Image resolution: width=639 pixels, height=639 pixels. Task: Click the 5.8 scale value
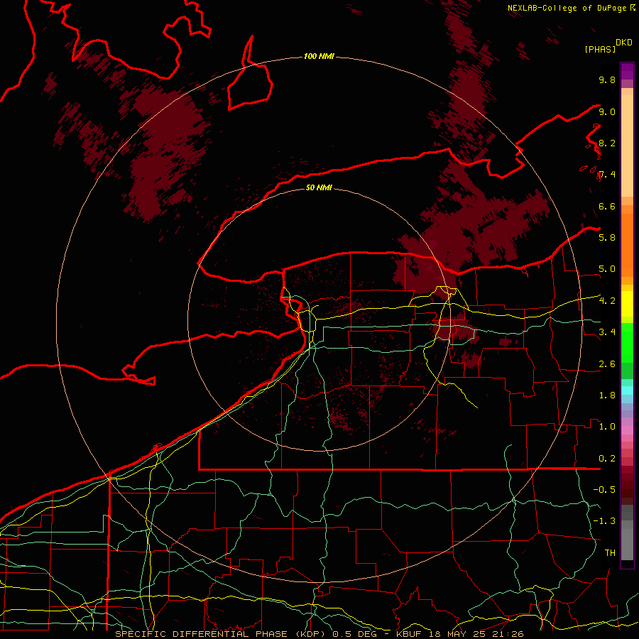(607, 237)
